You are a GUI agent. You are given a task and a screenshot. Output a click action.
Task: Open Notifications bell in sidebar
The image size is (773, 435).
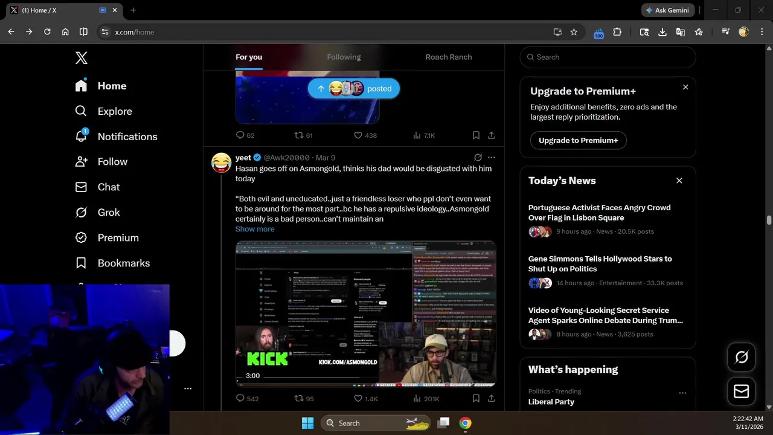coord(116,137)
